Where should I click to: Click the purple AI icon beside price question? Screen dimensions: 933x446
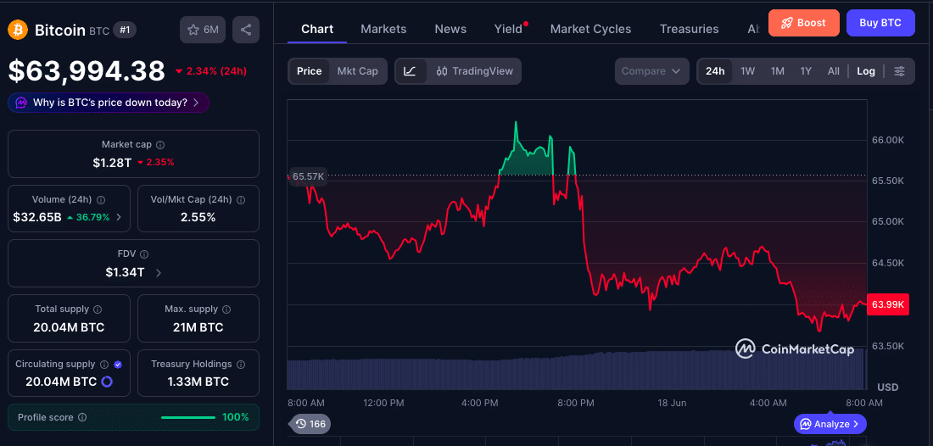point(21,103)
